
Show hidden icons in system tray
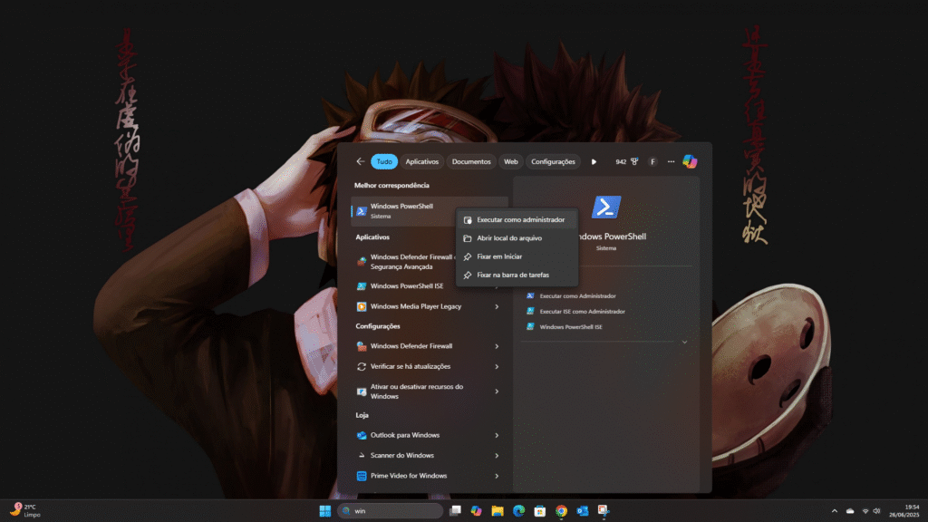pyautogui.click(x=835, y=511)
